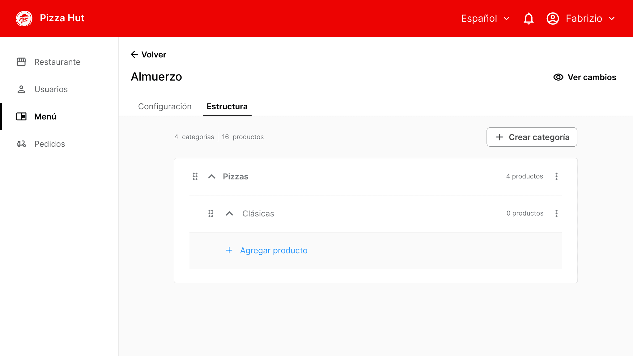The height and width of the screenshot is (356, 633).
Task: Click the Restaurante storefront icon
Action: coord(21,62)
